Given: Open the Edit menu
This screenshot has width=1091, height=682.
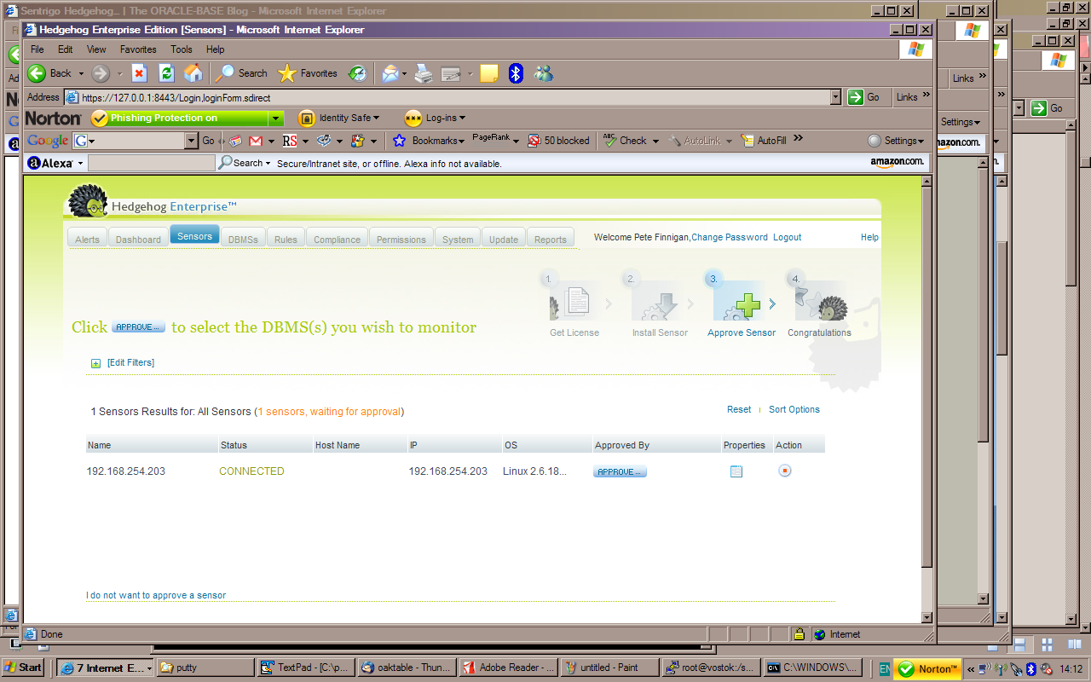Looking at the screenshot, I should 66,49.
